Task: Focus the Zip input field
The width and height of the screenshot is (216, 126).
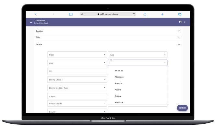Action: (77, 71)
